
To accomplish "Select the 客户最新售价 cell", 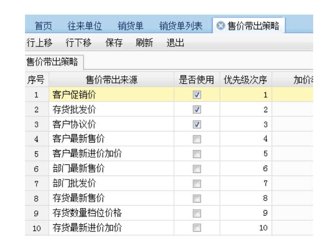I will point(111,139).
